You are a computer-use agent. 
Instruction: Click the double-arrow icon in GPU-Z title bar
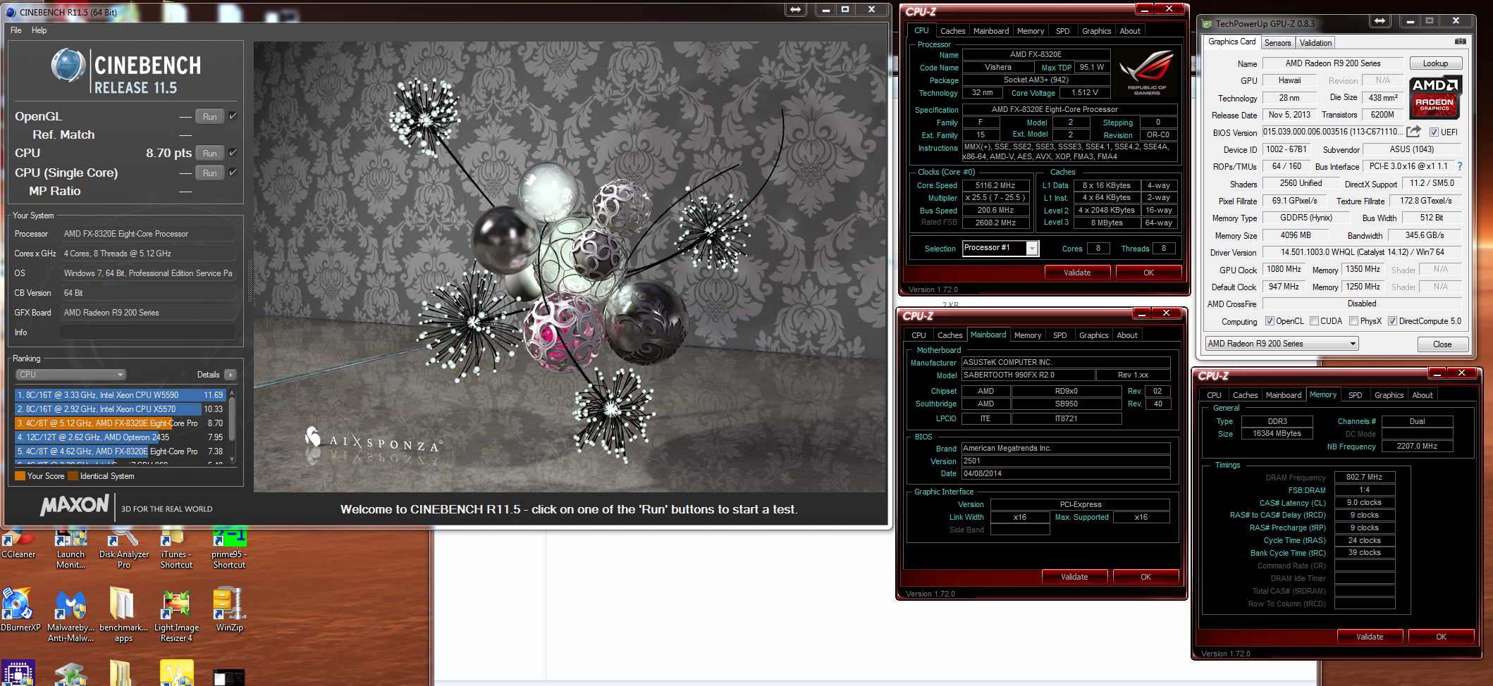[1380, 21]
